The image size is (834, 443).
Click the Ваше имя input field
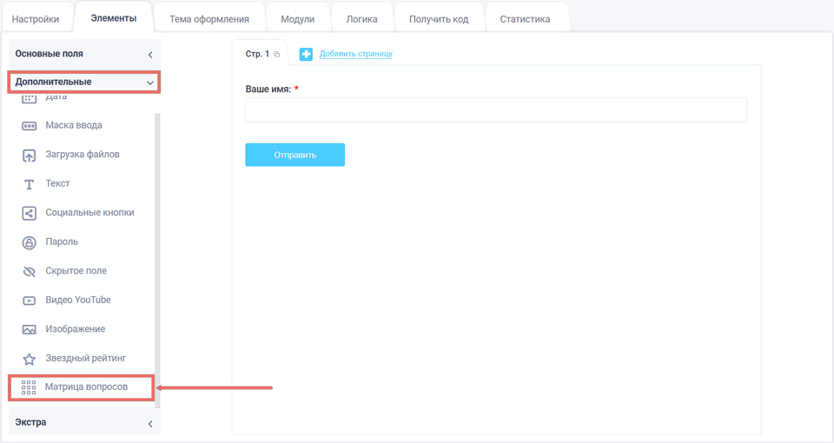click(x=495, y=109)
